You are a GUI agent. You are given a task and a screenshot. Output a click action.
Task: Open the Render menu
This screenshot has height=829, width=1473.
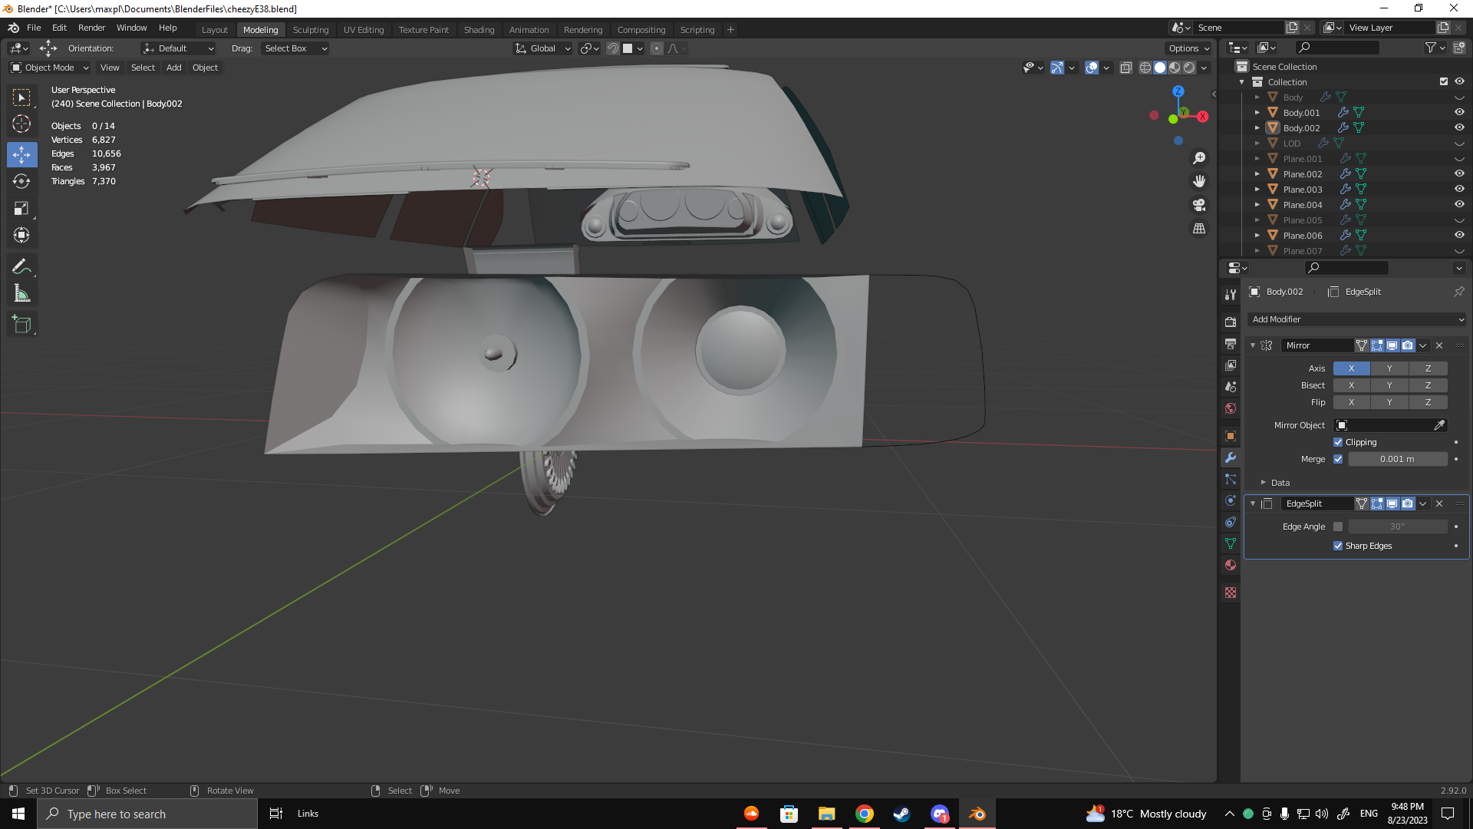tap(91, 28)
